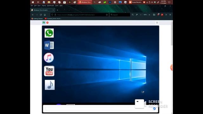
Task: Reset zoom via 100% indicator
Action: (x=145, y=15)
